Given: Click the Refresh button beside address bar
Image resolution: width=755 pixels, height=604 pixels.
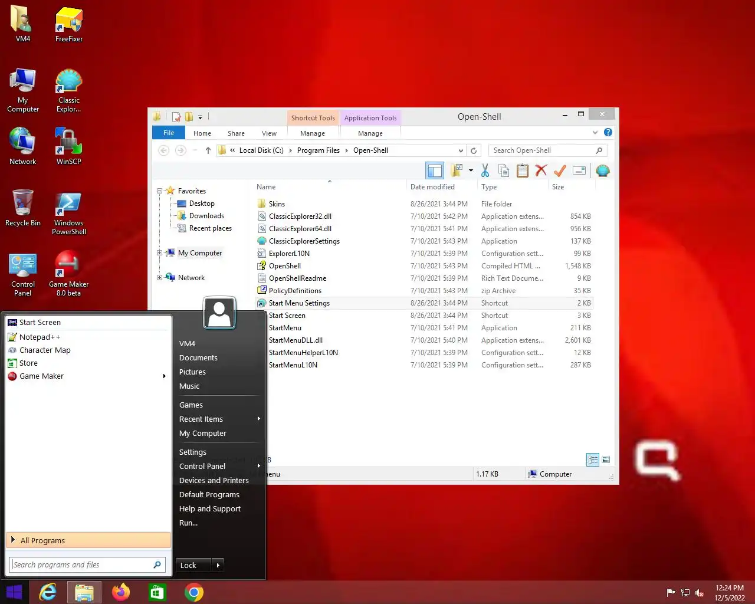Looking at the screenshot, I should click(474, 150).
